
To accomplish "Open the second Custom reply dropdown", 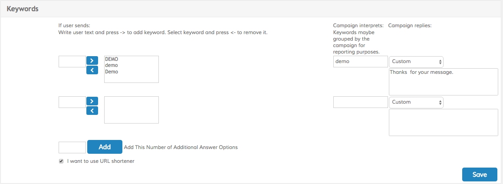I will pos(416,102).
